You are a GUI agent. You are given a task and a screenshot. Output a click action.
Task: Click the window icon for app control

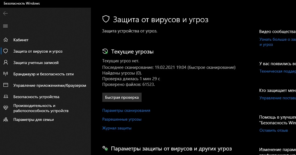tap(6, 85)
